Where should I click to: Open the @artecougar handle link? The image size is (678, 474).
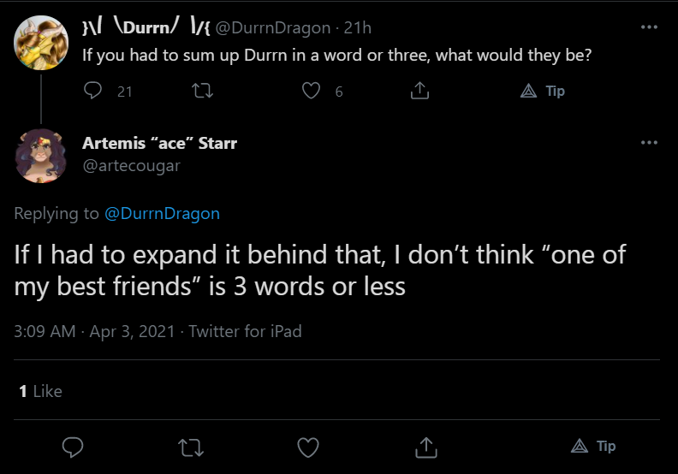(132, 166)
